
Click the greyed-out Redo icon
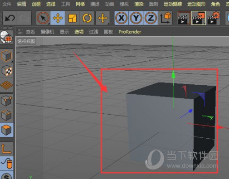point(24,18)
